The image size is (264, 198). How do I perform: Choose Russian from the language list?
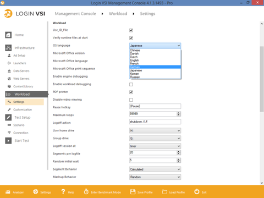155,77
